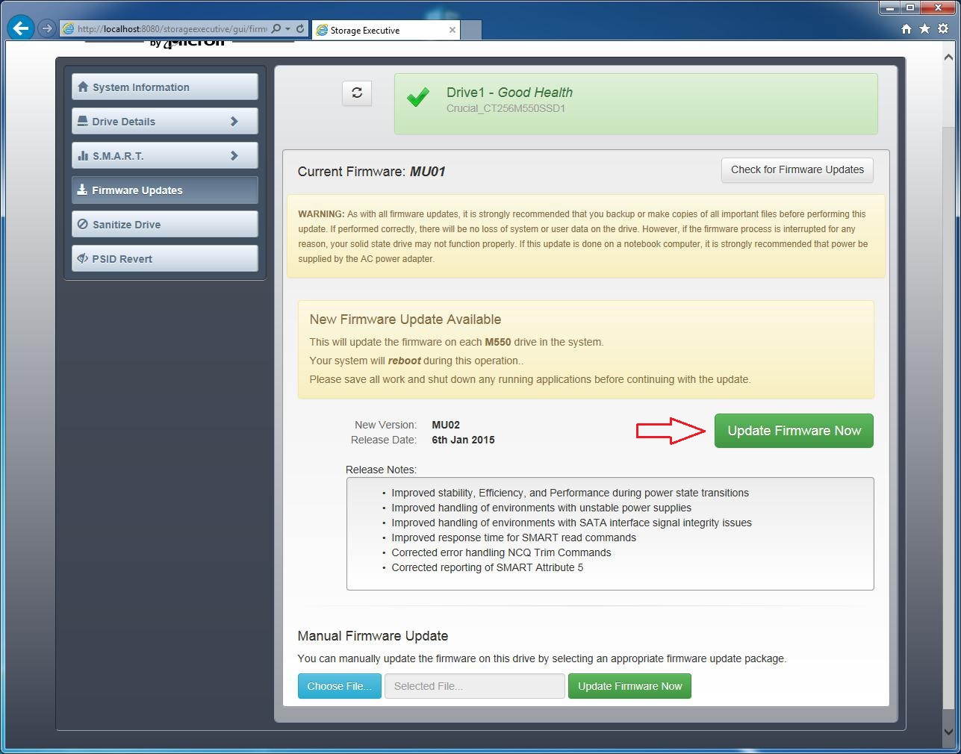The width and height of the screenshot is (961, 754).
Task: Expand the S.M.A.R.T. chevron
Action: coord(234,155)
